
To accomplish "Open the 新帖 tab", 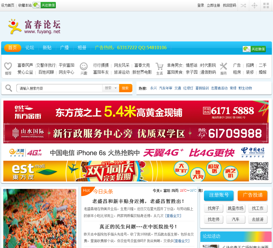I will click(x=47, y=48).
